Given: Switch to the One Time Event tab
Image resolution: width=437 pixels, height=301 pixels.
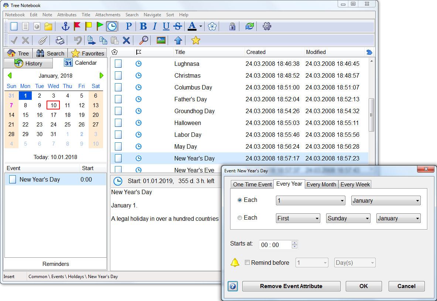Looking at the screenshot, I should [252, 185].
